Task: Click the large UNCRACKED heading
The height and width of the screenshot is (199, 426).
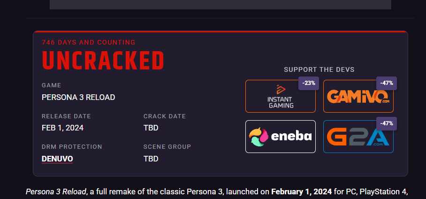Action: 103,61
